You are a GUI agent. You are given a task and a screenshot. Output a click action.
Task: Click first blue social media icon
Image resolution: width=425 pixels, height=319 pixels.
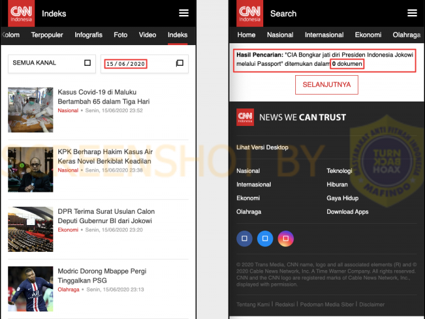[244, 239]
